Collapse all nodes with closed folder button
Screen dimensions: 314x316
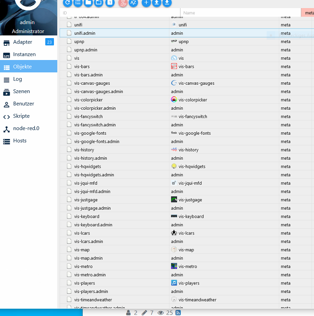click(88, 3)
